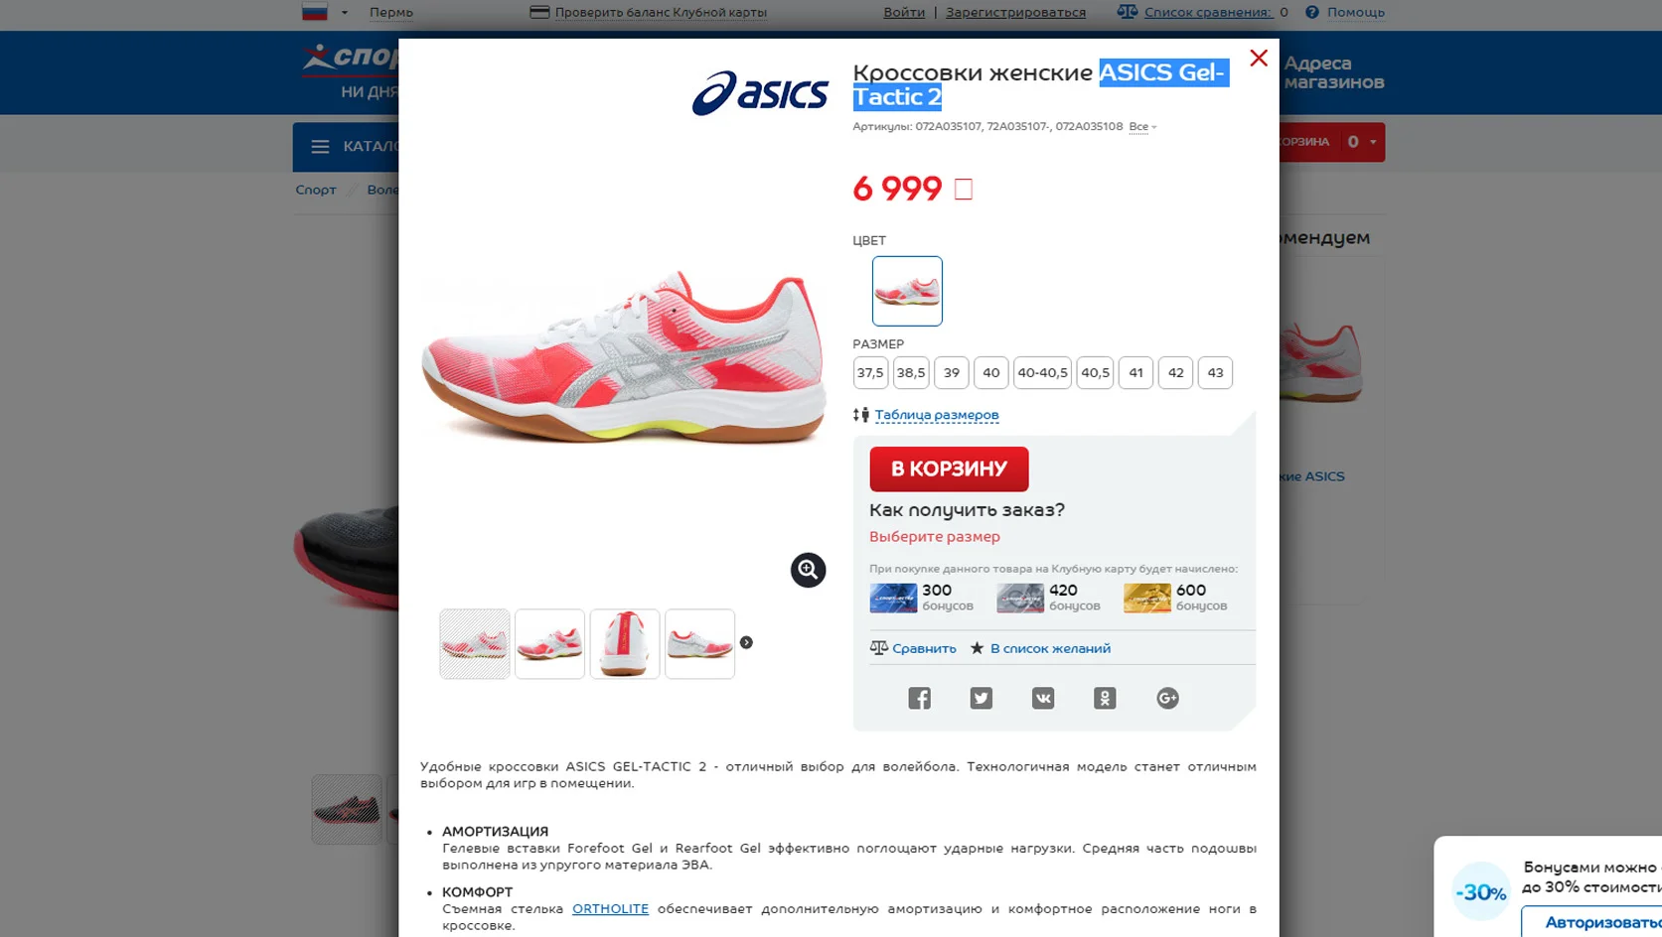1662x937 pixels.
Task: Select the pink-white color swatch
Action: [907, 291]
